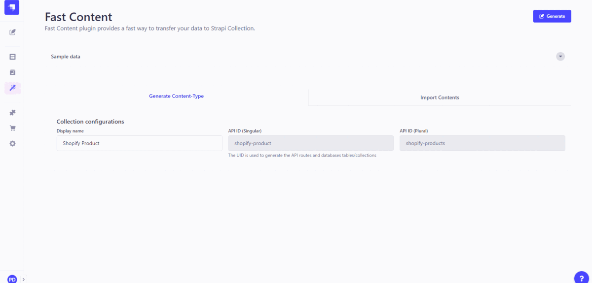Open Content-Type Builder sidebar icon
The image size is (592, 283).
pyautogui.click(x=12, y=57)
